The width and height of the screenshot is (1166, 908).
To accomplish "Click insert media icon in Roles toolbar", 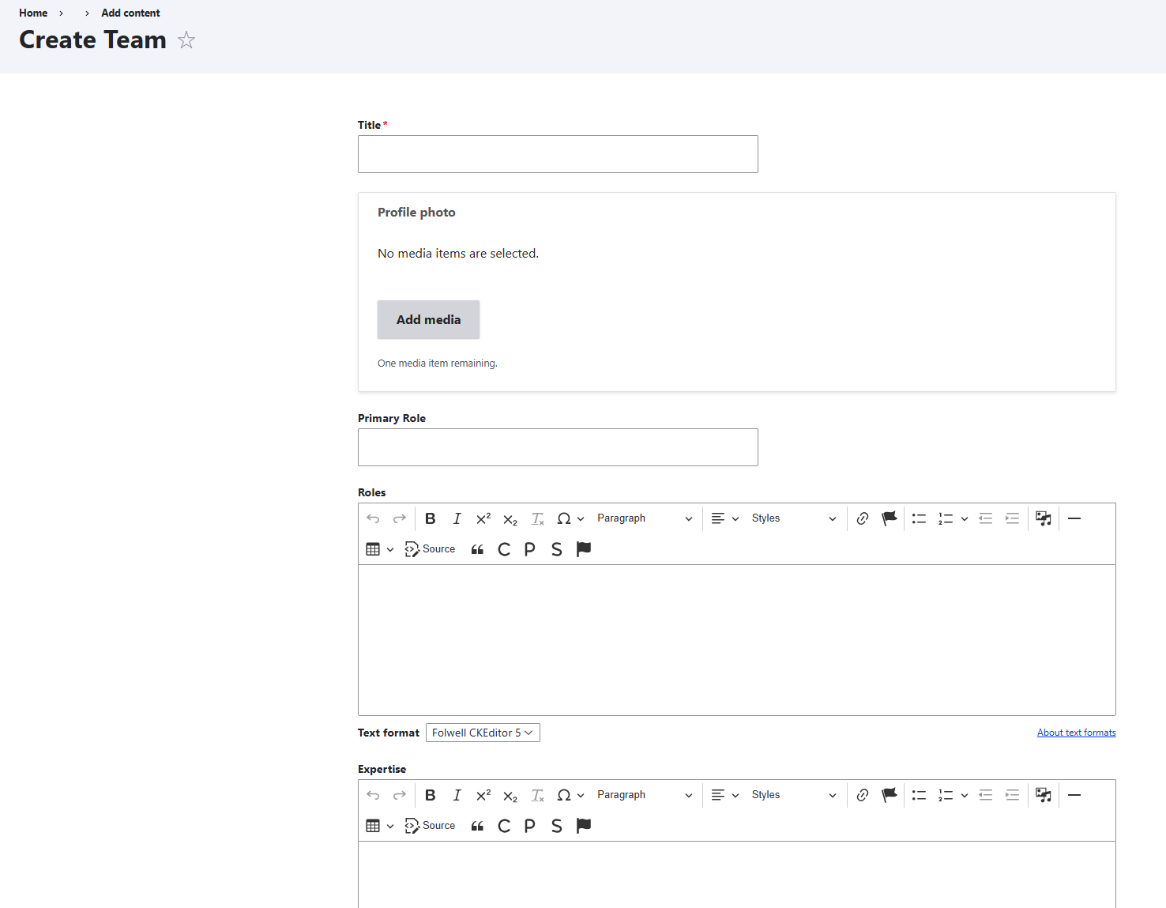I will coord(1044,518).
